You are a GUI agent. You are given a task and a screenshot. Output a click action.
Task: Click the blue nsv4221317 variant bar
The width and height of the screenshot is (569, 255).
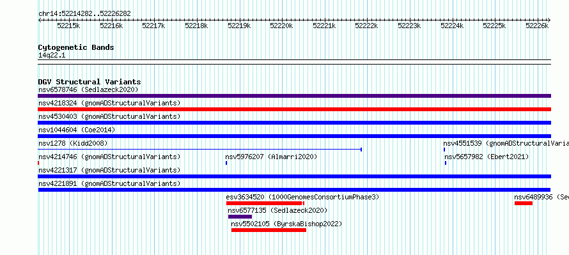294,176
